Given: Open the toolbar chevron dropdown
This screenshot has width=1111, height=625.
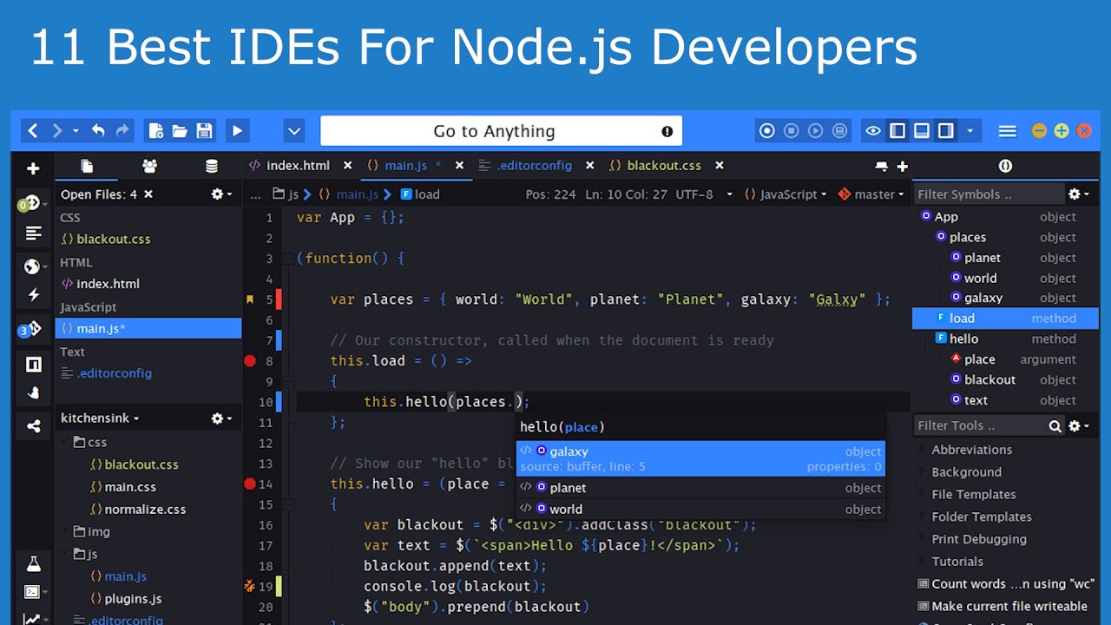Looking at the screenshot, I should tap(294, 131).
